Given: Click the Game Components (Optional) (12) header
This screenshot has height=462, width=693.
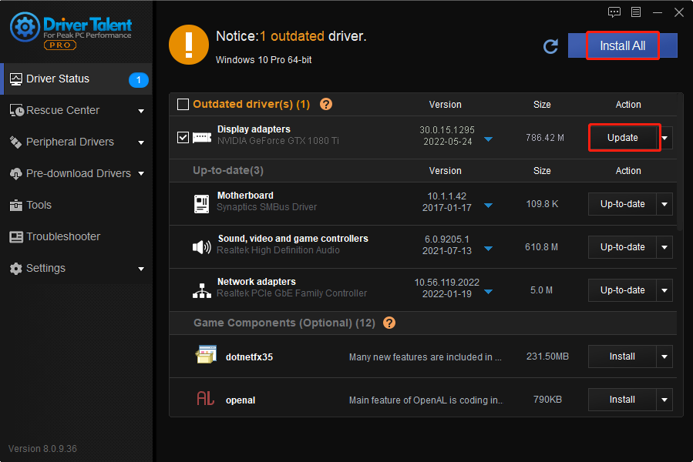Looking at the screenshot, I should (x=284, y=323).
